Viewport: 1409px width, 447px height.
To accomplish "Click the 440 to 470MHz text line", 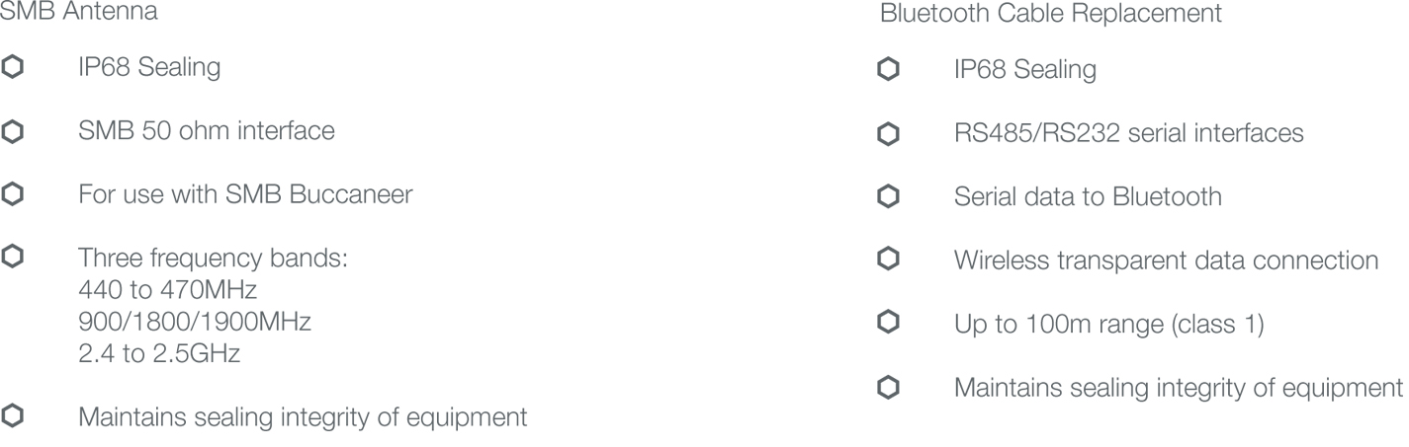I will 166,291.
